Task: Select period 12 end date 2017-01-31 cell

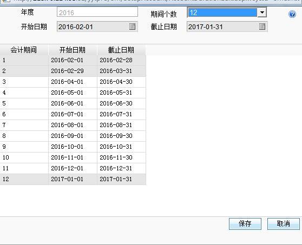Action: click(121, 179)
